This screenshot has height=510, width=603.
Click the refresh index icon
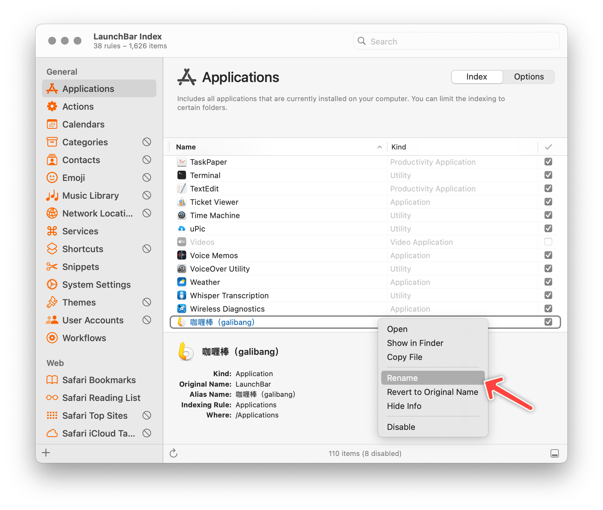(173, 453)
